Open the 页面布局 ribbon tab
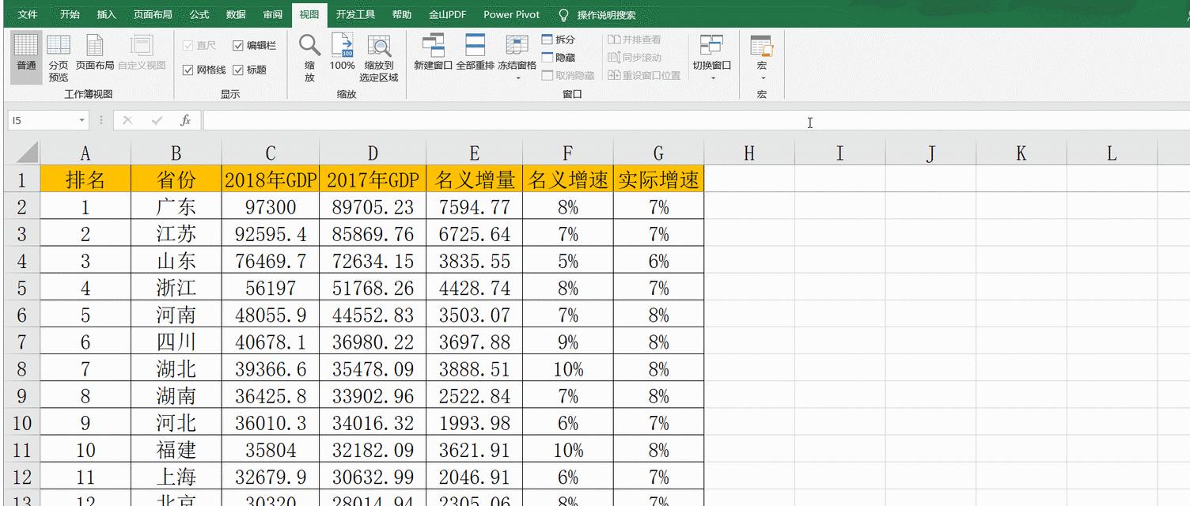This screenshot has width=1190, height=506. (153, 15)
